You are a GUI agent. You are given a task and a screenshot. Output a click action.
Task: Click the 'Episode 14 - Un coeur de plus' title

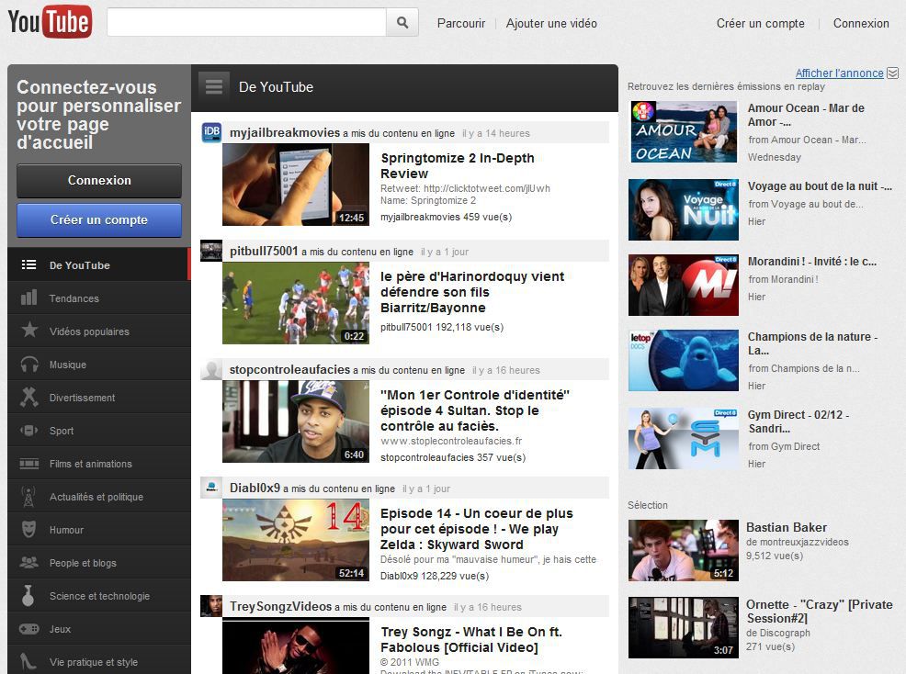click(x=476, y=529)
